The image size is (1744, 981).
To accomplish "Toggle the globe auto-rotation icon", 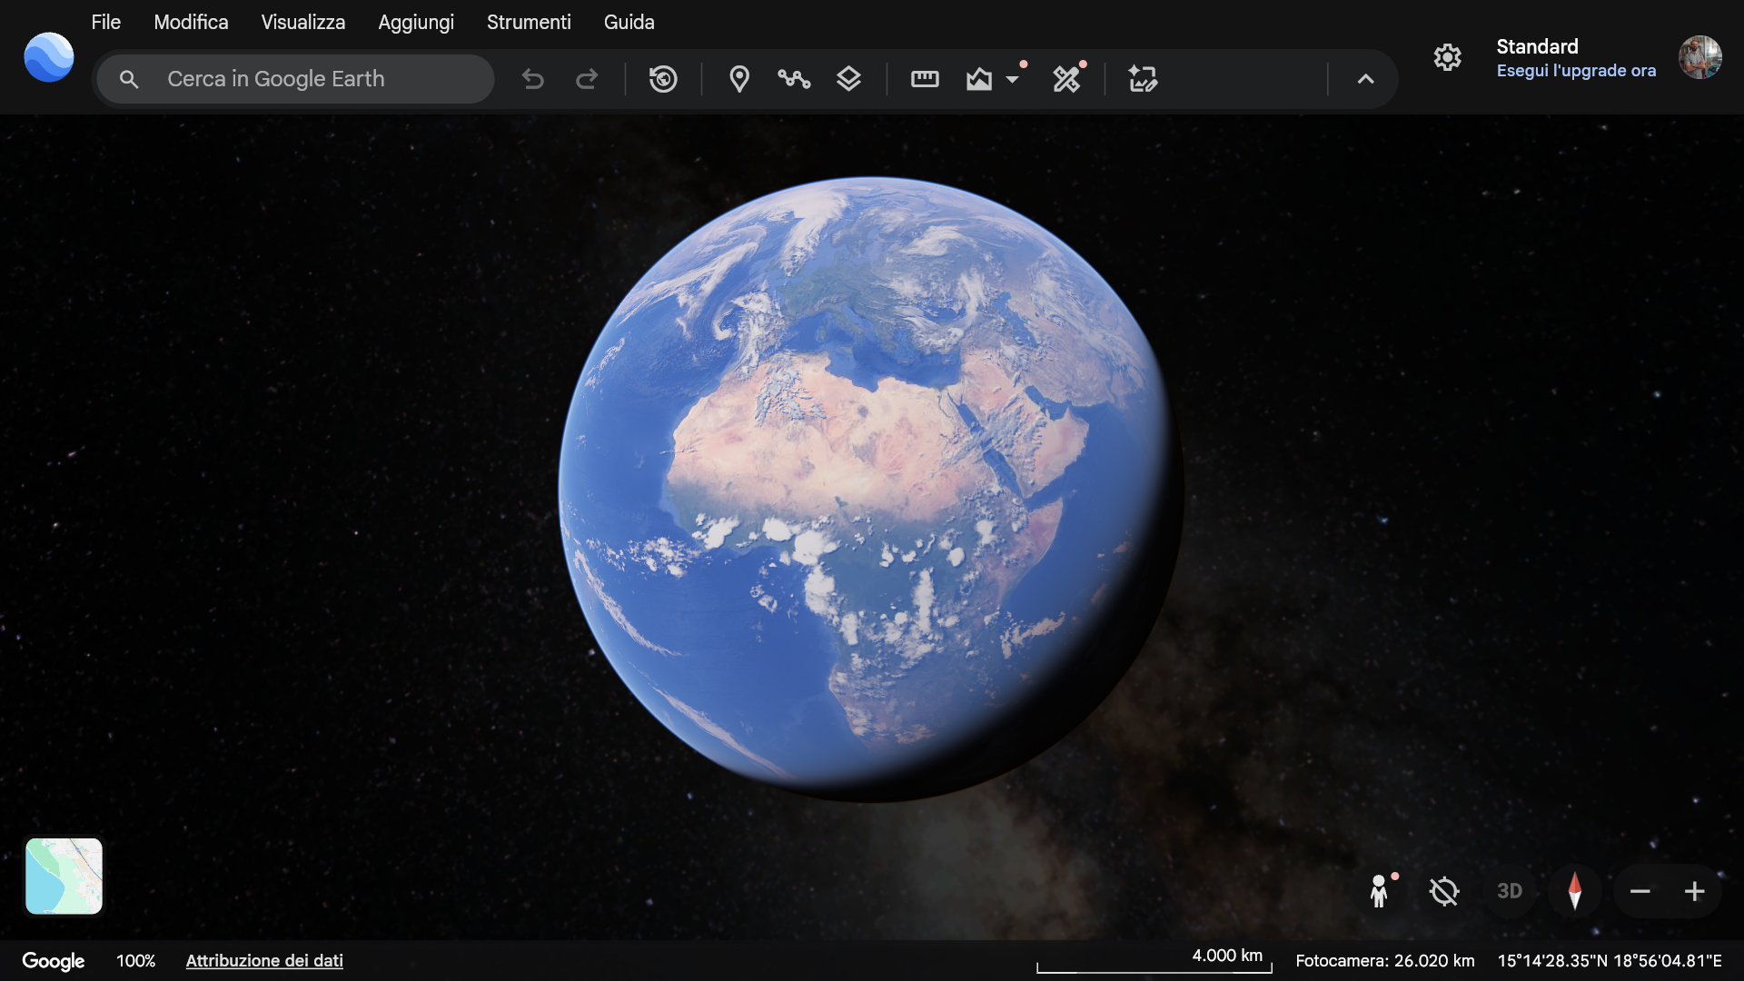I will pyautogui.click(x=1444, y=891).
